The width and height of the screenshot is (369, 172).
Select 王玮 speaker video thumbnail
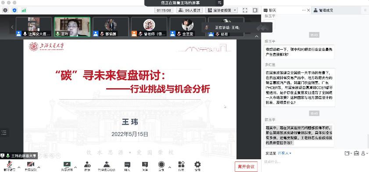pos(72,27)
